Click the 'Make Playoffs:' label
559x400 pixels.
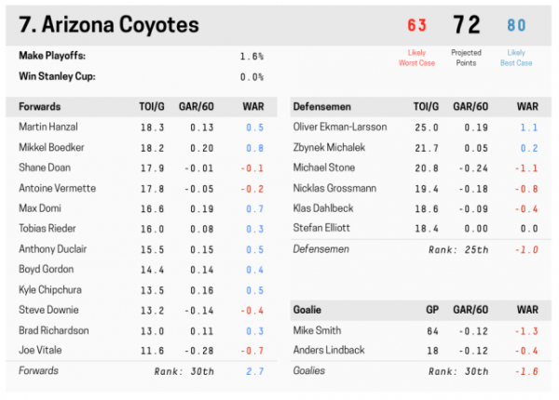point(52,56)
